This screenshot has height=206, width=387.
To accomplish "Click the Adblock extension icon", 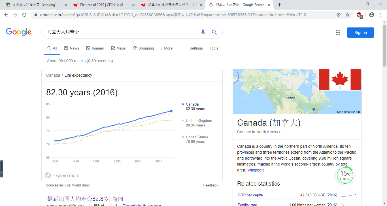I will (359, 15).
